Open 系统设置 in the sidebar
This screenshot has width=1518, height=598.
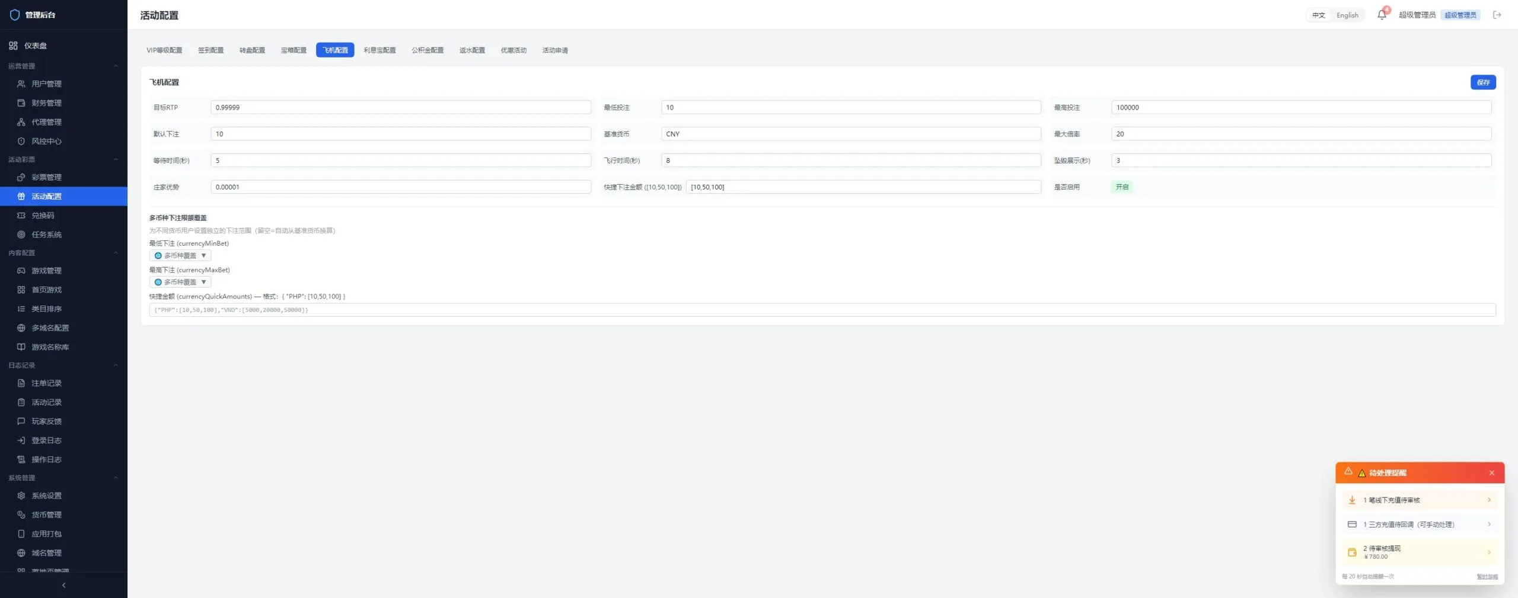[63, 496]
